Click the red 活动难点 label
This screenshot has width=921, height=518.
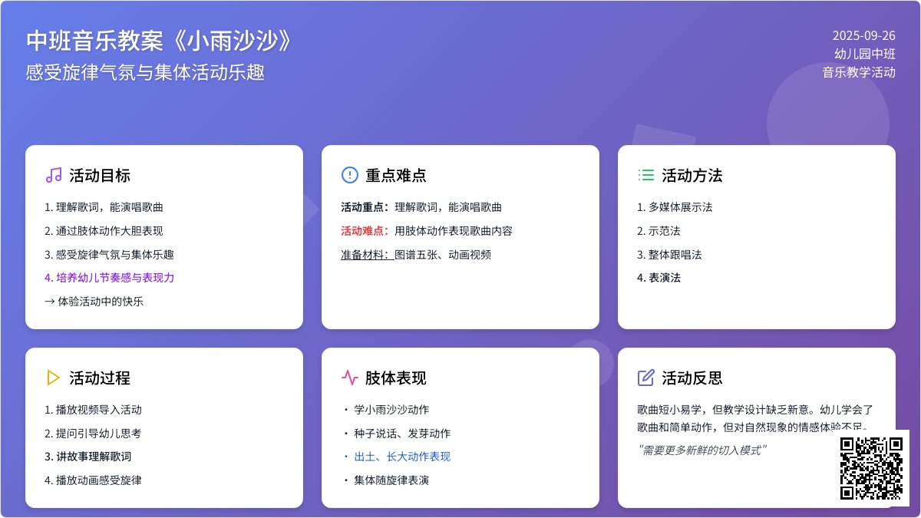coord(365,231)
